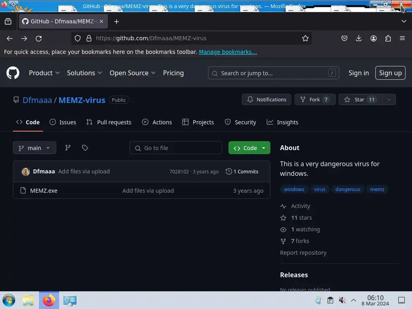Open file manager in the taskbar
The height and width of the screenshot is (309, 412).
[x=28, y=300]
